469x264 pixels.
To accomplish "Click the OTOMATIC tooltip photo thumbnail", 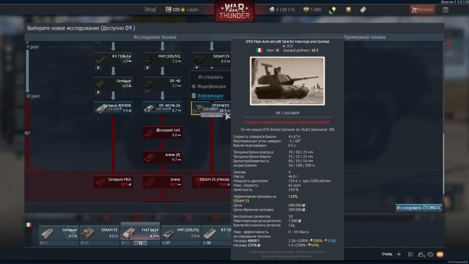I will tap(287, 81).
